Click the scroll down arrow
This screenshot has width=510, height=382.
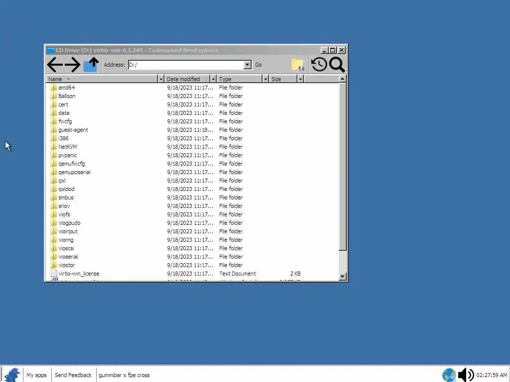(343, 277)
